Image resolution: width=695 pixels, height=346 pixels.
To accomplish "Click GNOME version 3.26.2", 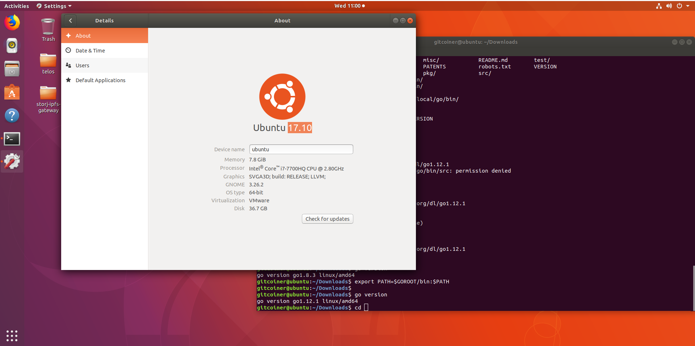I will [x=256, y=185].
